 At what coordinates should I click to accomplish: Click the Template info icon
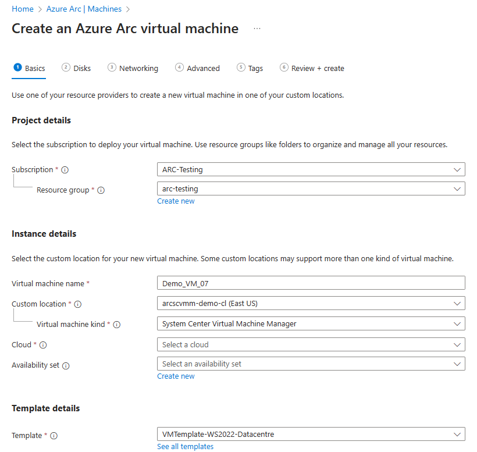tap(54, 436)
